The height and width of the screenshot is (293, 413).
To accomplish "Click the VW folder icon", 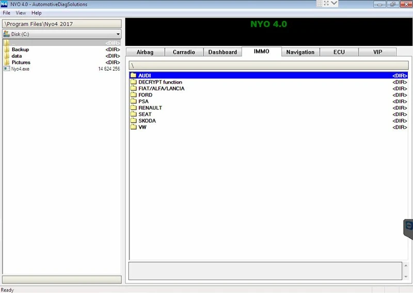I will [134, 127].
